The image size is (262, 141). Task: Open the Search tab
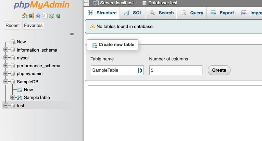click(x=161, y=13)
